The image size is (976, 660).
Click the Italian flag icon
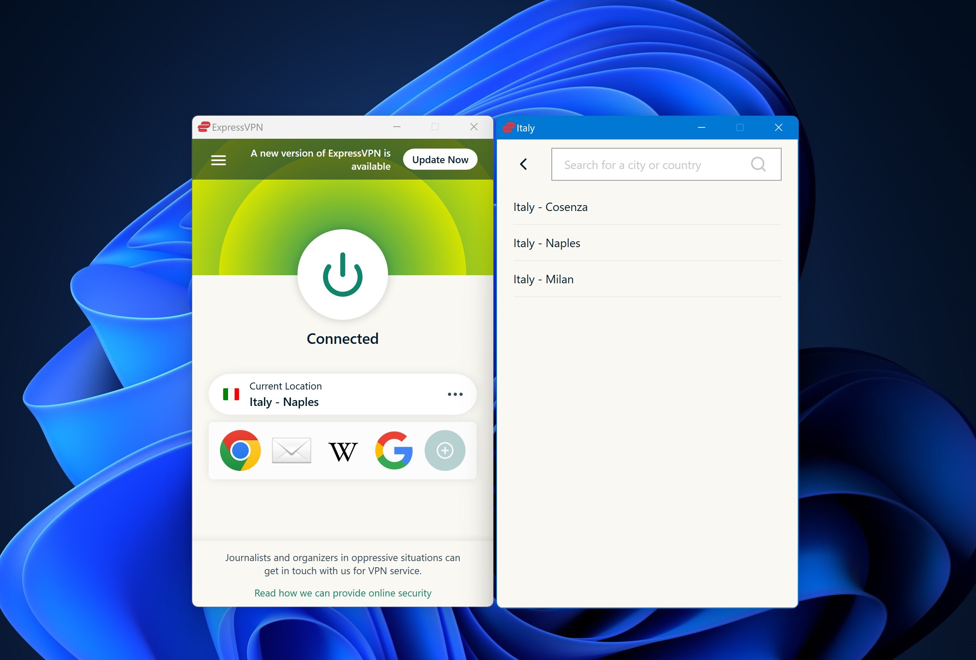(231, 394)
